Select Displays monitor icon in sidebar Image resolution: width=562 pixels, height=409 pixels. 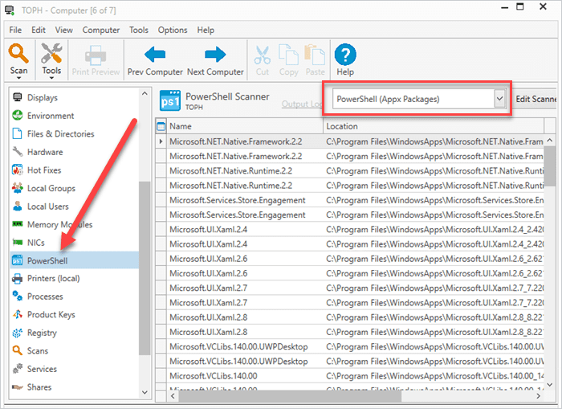click(x=17, y=97)
